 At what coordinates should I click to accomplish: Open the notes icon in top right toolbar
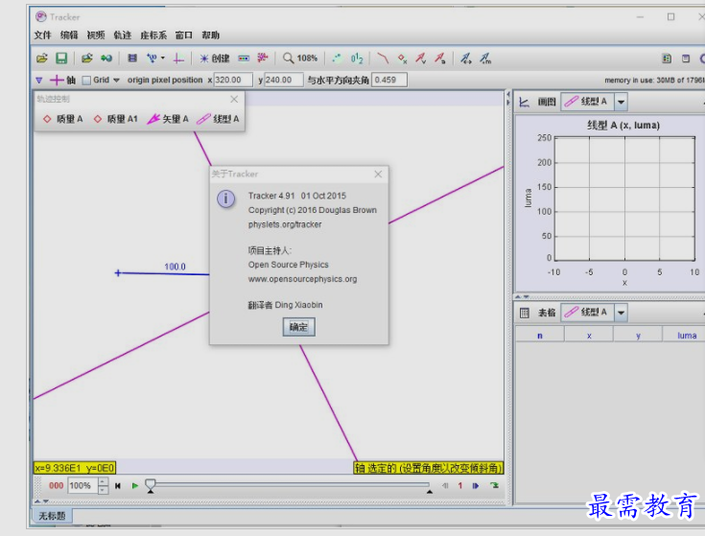tap(667, 58)
